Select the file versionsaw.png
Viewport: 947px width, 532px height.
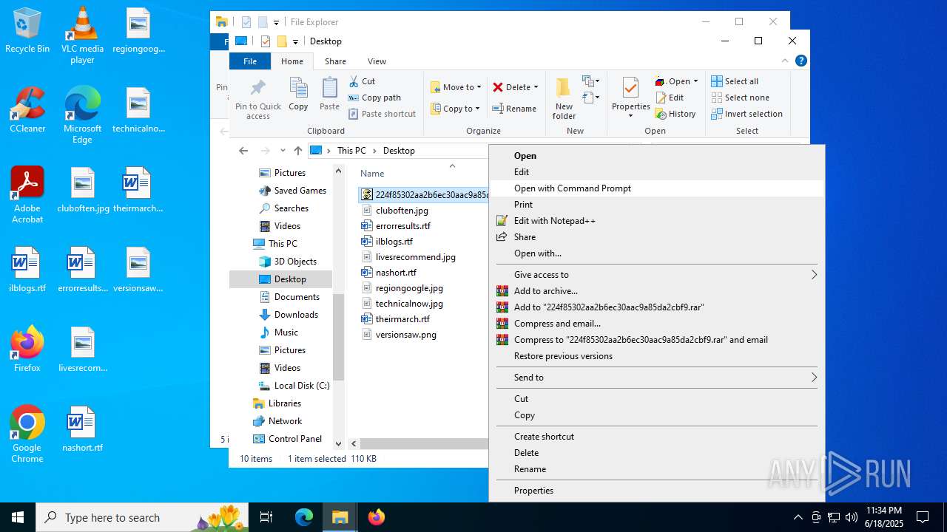pyautogui.click(x=405, y=335)
